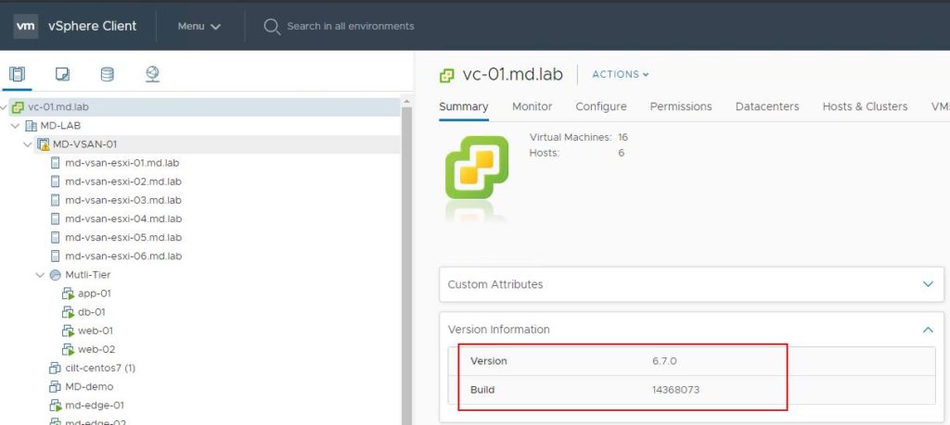This screenshot has height=425, width=950.
Task: Click the MD-VSAN-01 cluster warning icon
Action: pyautogui.click(x=43, y=144)
